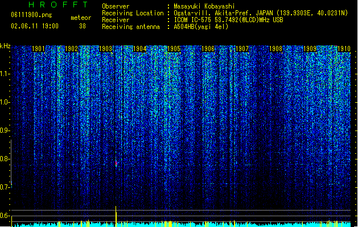Click the 1906 time marker
This screenshot has height=227, width=358.
click(x=208, y=49)
